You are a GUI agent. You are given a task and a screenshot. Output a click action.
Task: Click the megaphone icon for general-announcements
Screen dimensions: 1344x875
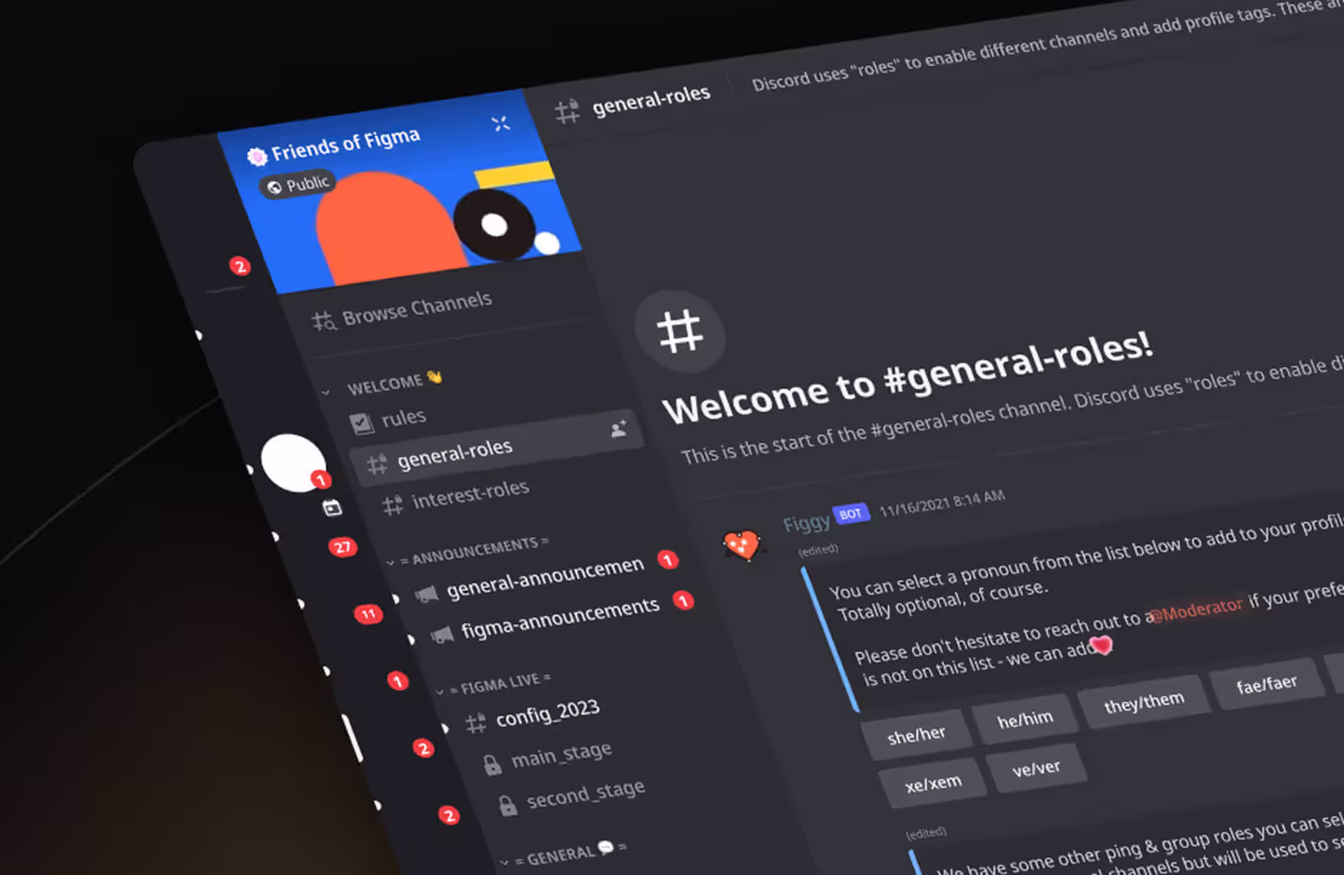pyautogui.click(x=427, y=594)
